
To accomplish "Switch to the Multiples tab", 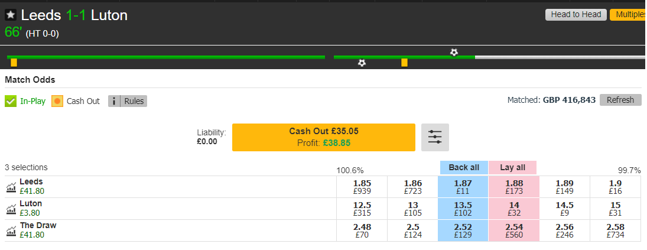I will pos(629,15).
